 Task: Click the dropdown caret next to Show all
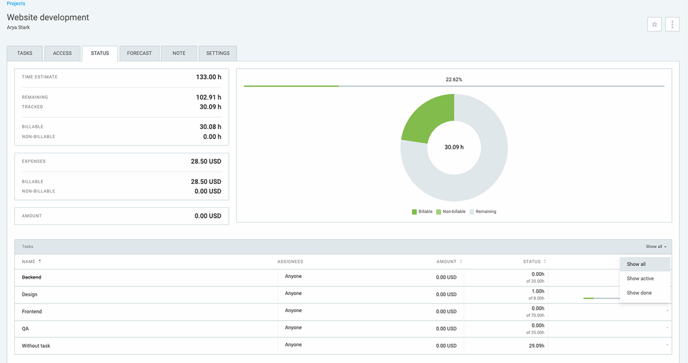(x=665, y=246)
